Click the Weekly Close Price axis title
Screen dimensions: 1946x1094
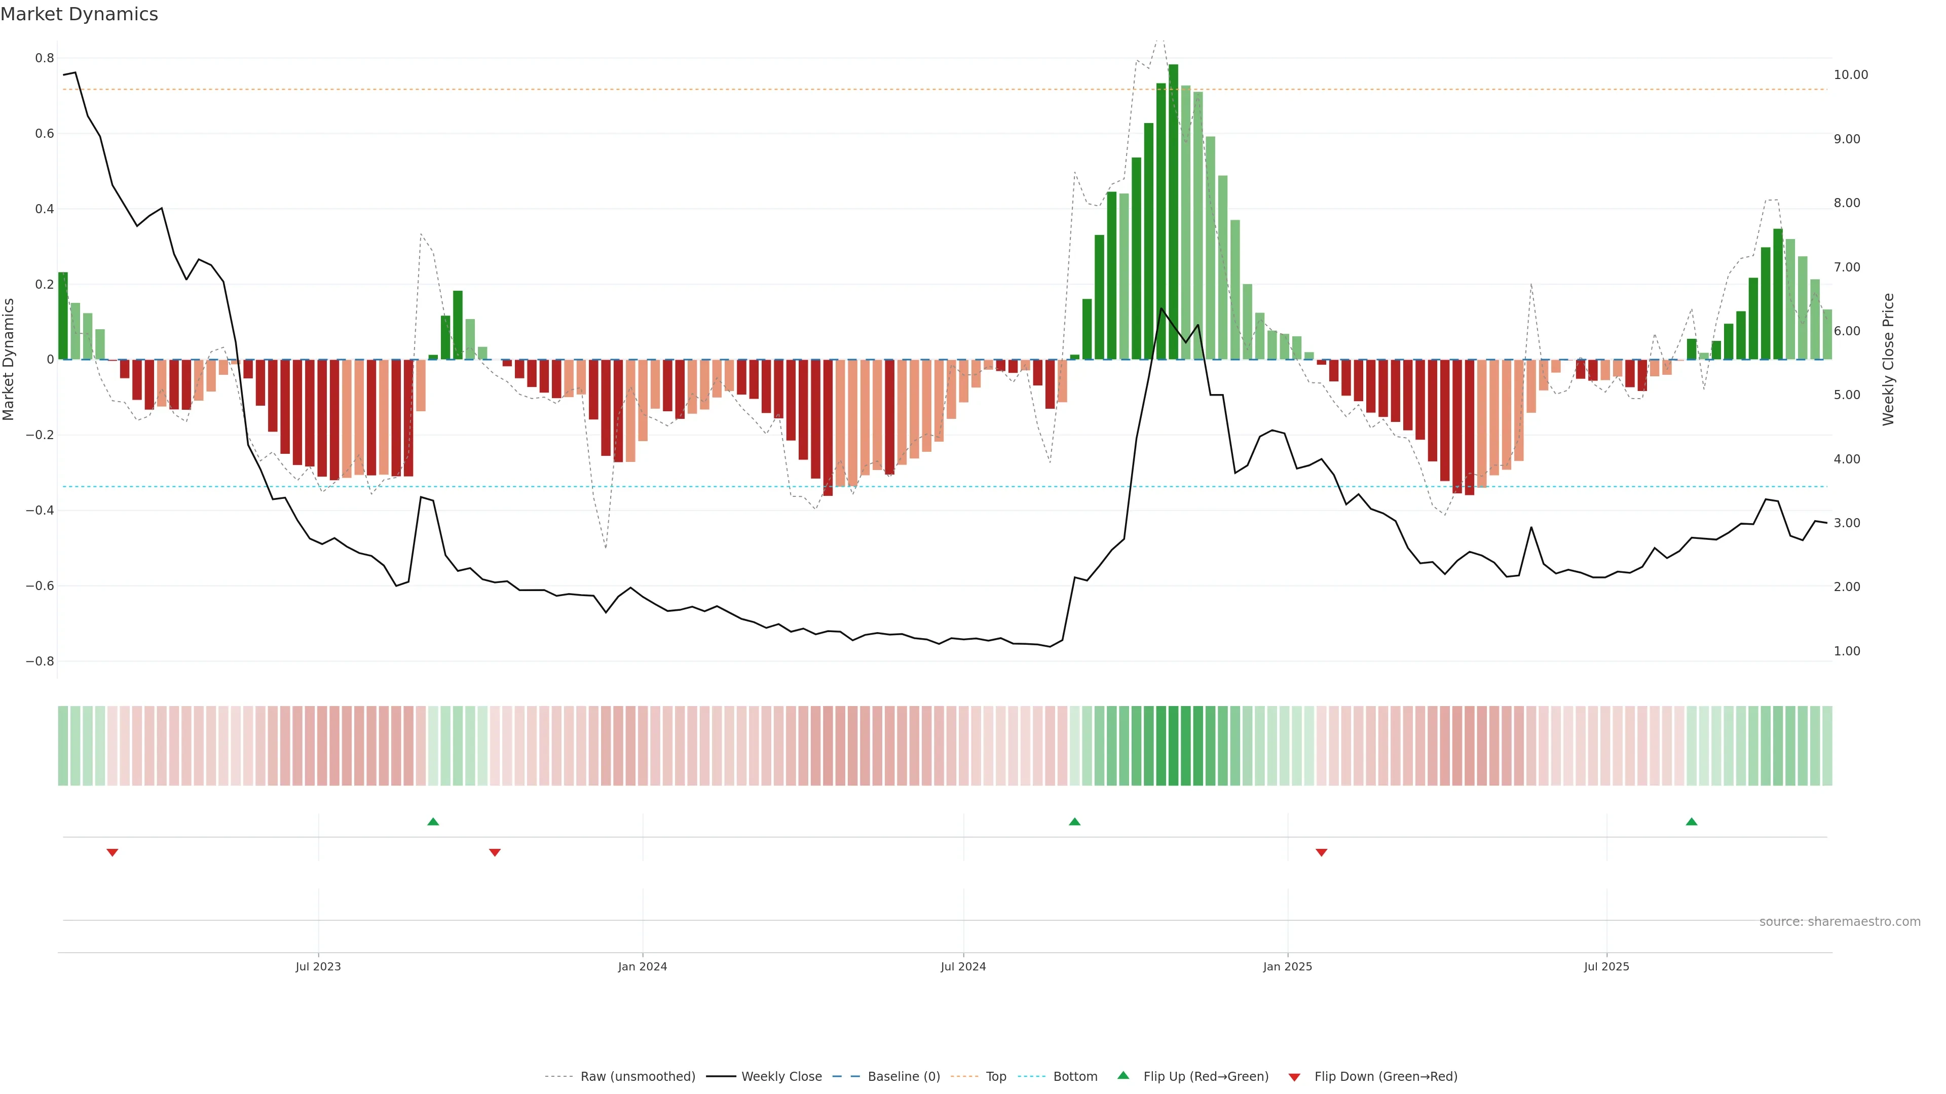(1888, 360)
